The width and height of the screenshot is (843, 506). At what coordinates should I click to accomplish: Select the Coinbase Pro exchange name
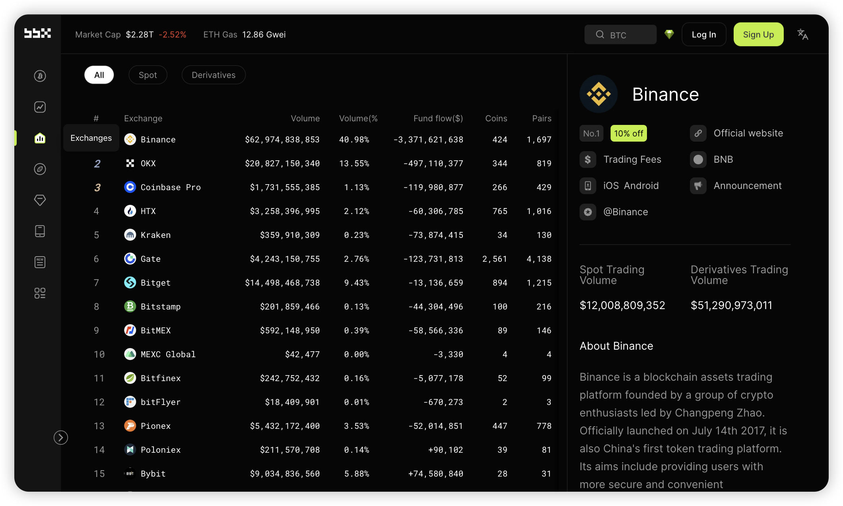point(171,187)
